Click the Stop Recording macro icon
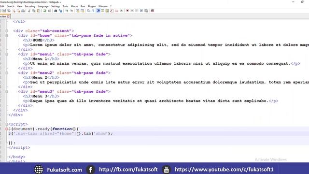 pyautogui.click(x=132, y=11)
